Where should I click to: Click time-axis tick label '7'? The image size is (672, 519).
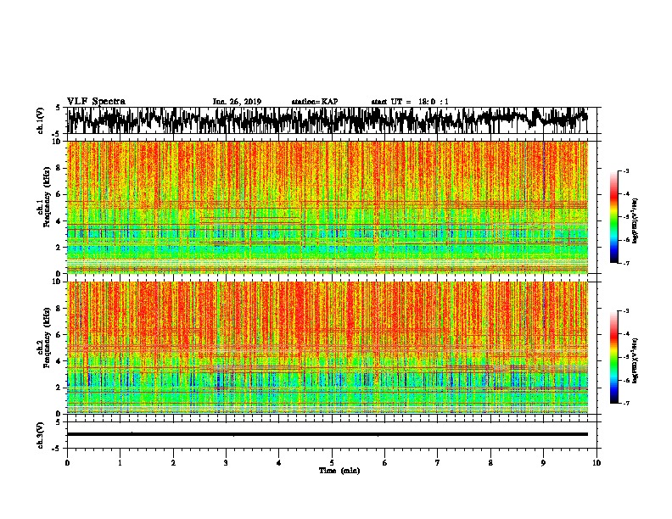point(438,463)
